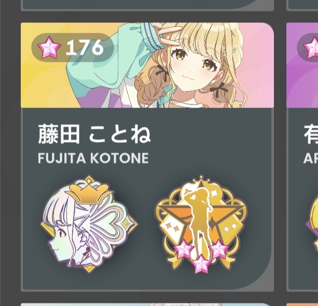The image size is (318, 306).
Task: Click the 藤田 ことね name heading
Action: point(94,135)
